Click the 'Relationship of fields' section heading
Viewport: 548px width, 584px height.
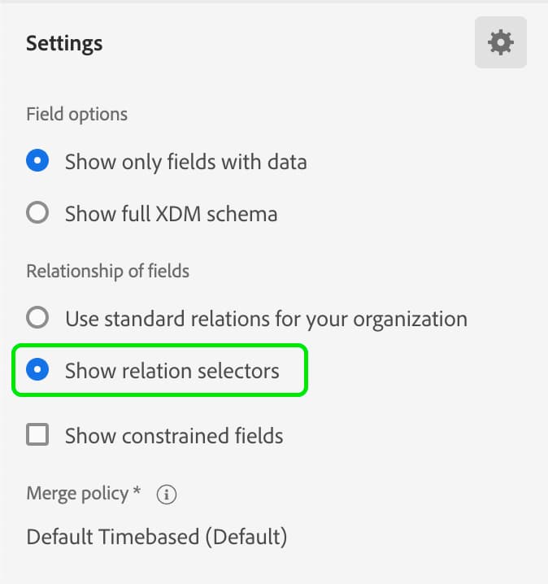pyautogui.click(x=107, y=271)
